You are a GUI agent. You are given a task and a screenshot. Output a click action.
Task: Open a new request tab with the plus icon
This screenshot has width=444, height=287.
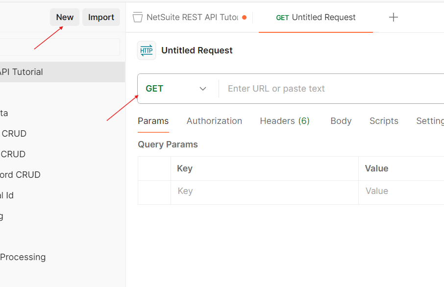393,17
